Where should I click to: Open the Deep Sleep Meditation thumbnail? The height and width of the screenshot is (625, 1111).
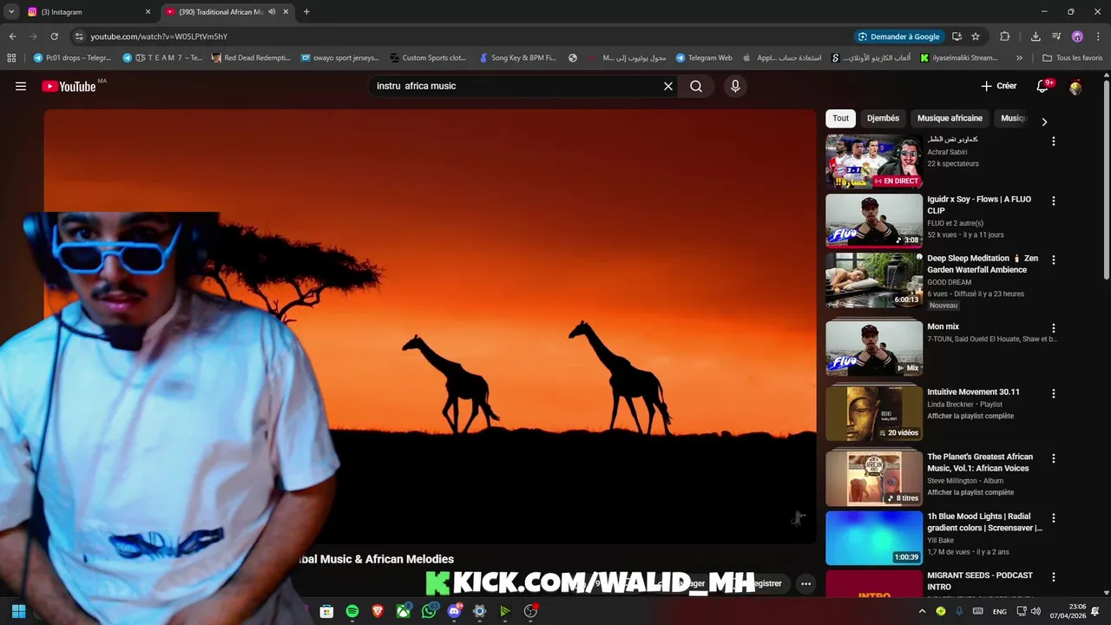click(874, 280)
